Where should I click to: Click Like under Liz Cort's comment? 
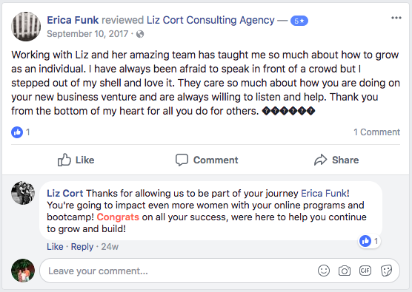coord(55,247)
